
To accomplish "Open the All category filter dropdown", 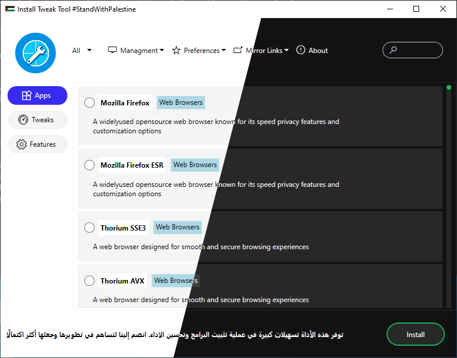I will [x=82, y=51].
